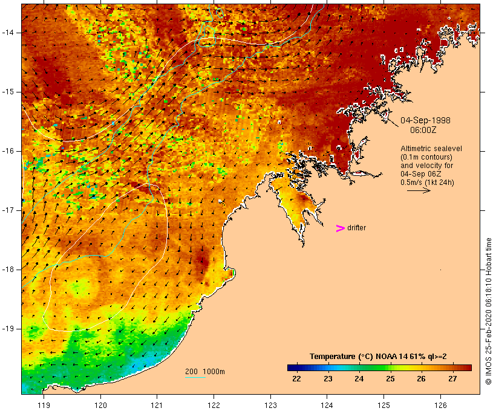Click latitude axis label '-16'
The width and height of the screenshot is (496, 411).
click(8, 151)
